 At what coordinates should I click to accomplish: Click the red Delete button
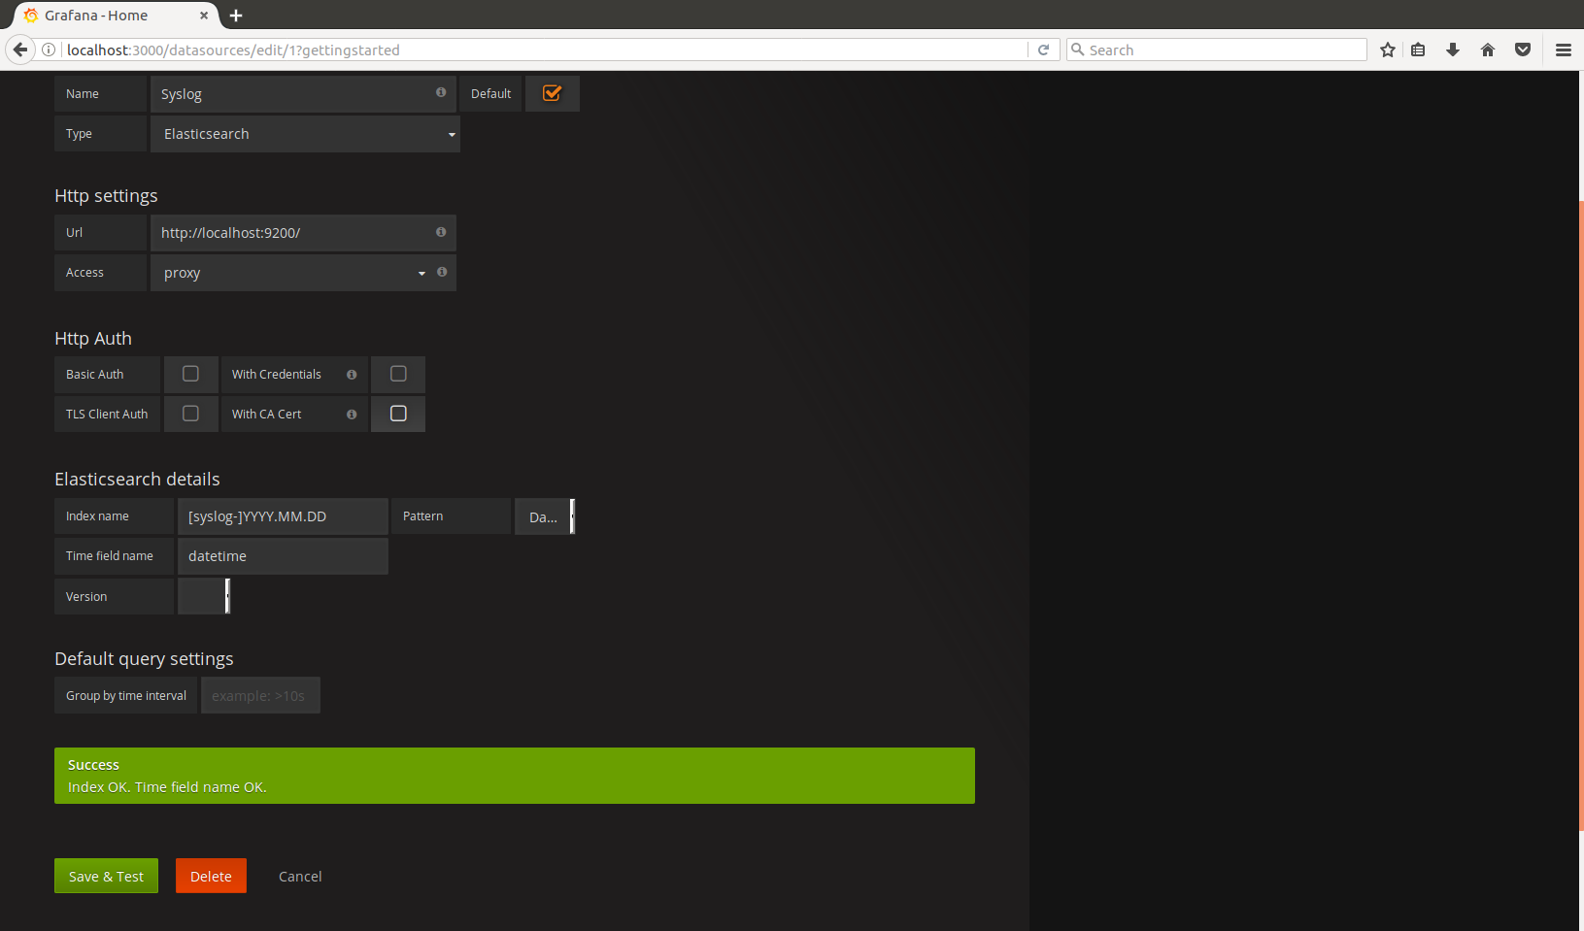coord(211,876)
